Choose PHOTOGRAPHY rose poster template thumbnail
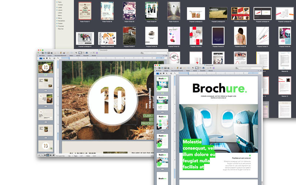 point(129,11)
